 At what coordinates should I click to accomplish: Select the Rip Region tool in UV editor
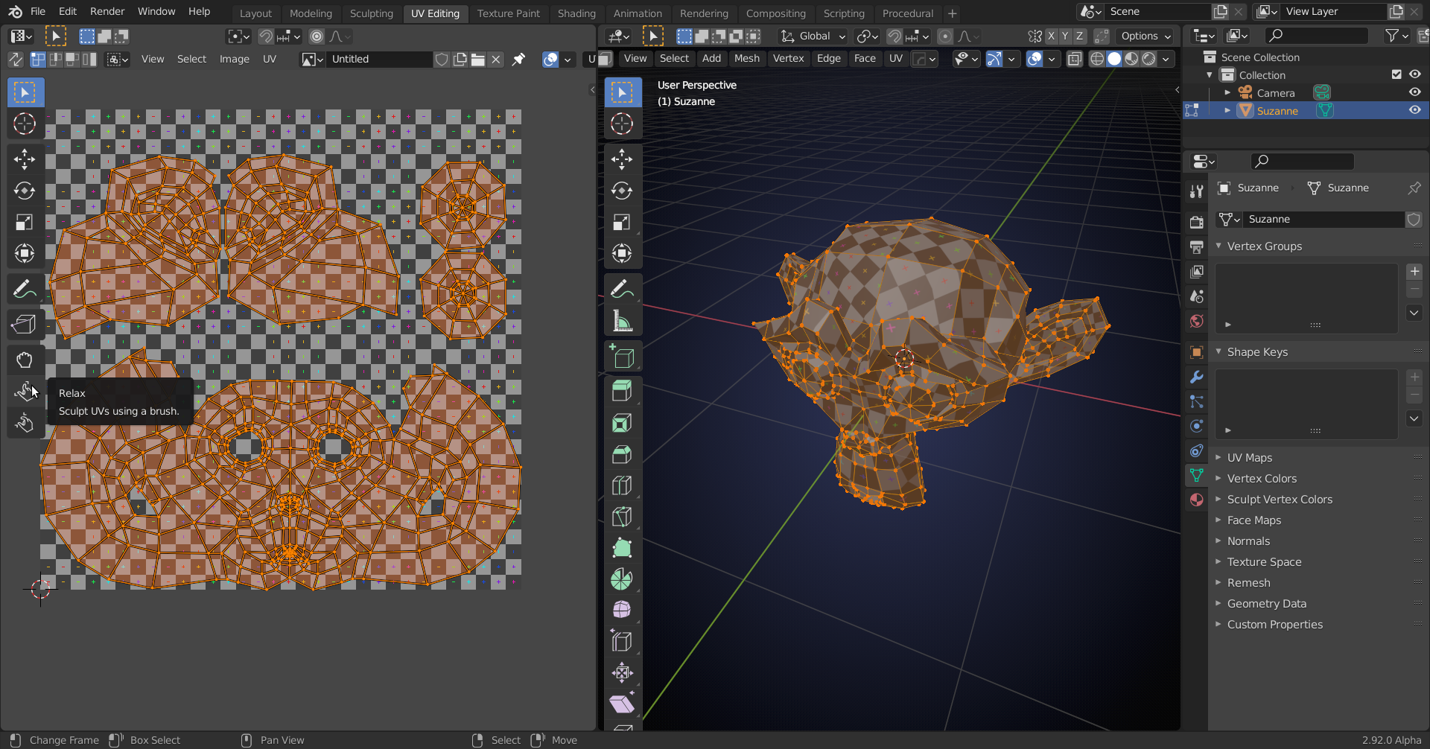tap(25, 324)
